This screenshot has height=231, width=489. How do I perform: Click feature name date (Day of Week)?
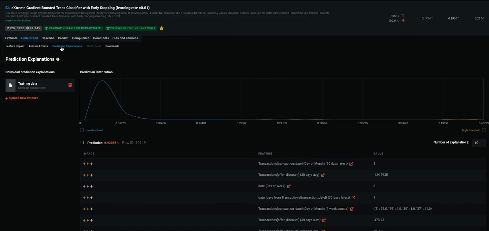[272, 186]
